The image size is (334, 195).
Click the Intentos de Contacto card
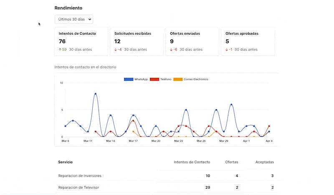point(81,41)
